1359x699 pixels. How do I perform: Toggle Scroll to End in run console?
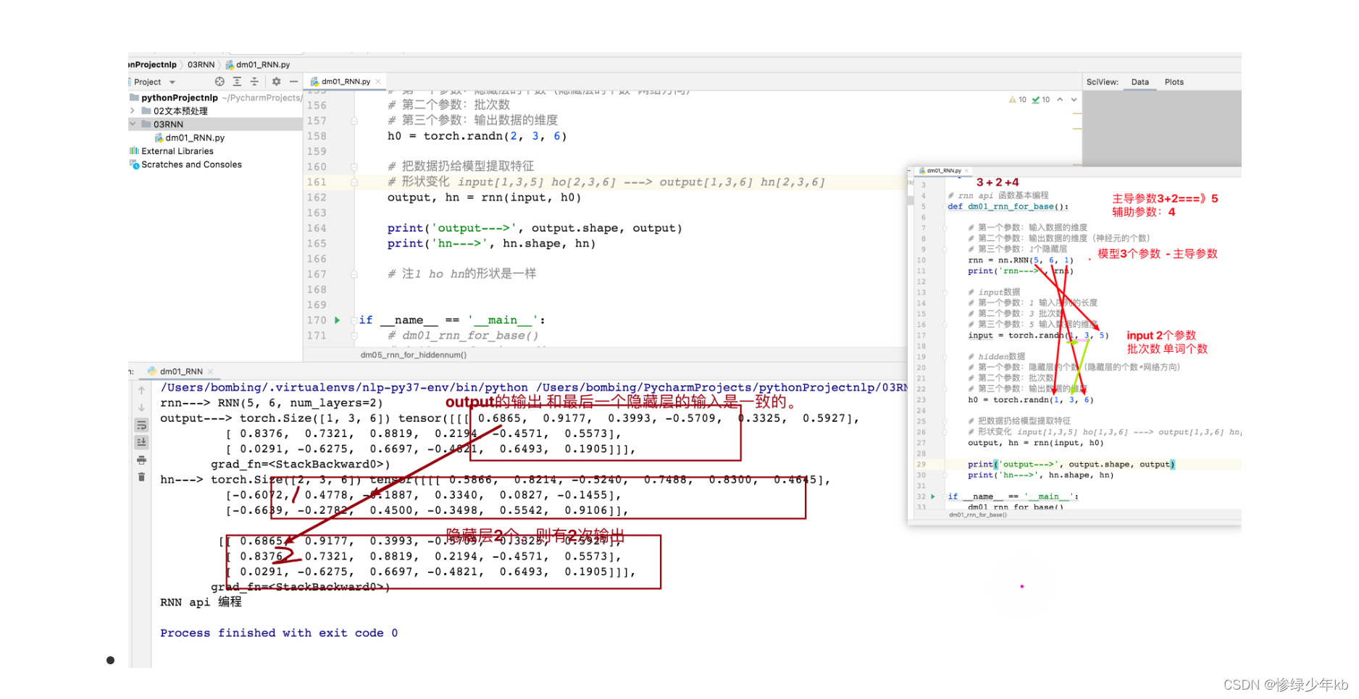tap(142, 442)
